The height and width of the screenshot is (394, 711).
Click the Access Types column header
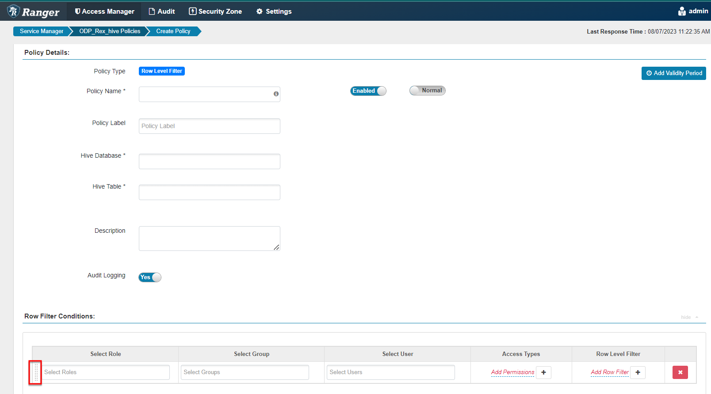521,354
